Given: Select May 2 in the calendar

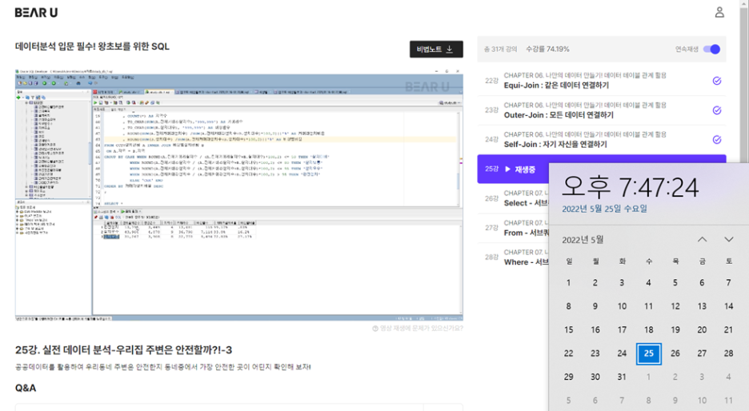Looking at the screenshot, I should click(595, 282).
